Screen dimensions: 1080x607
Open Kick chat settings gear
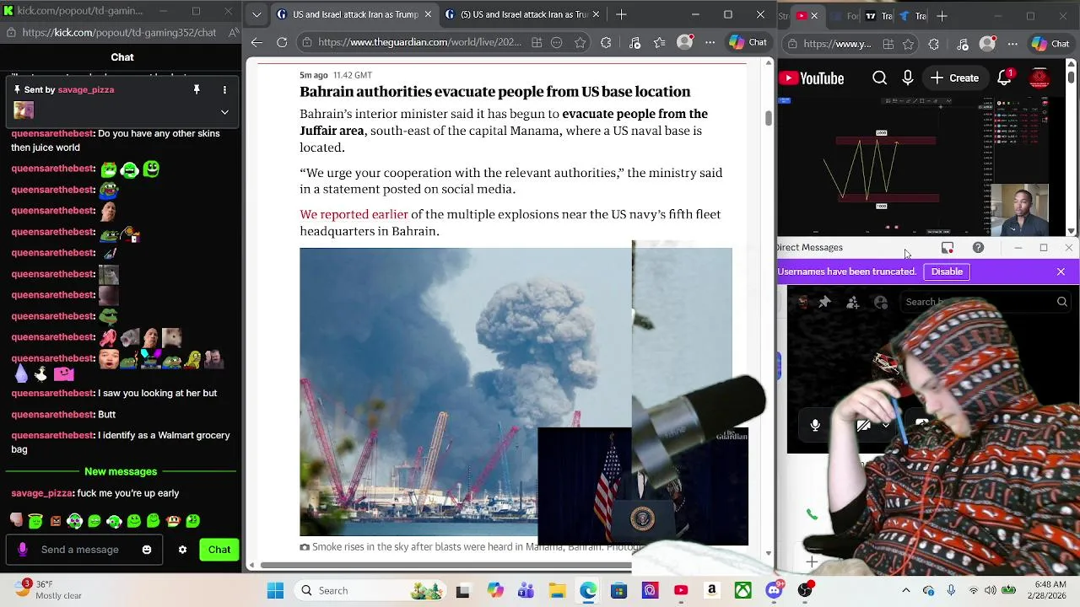(182, 550)
